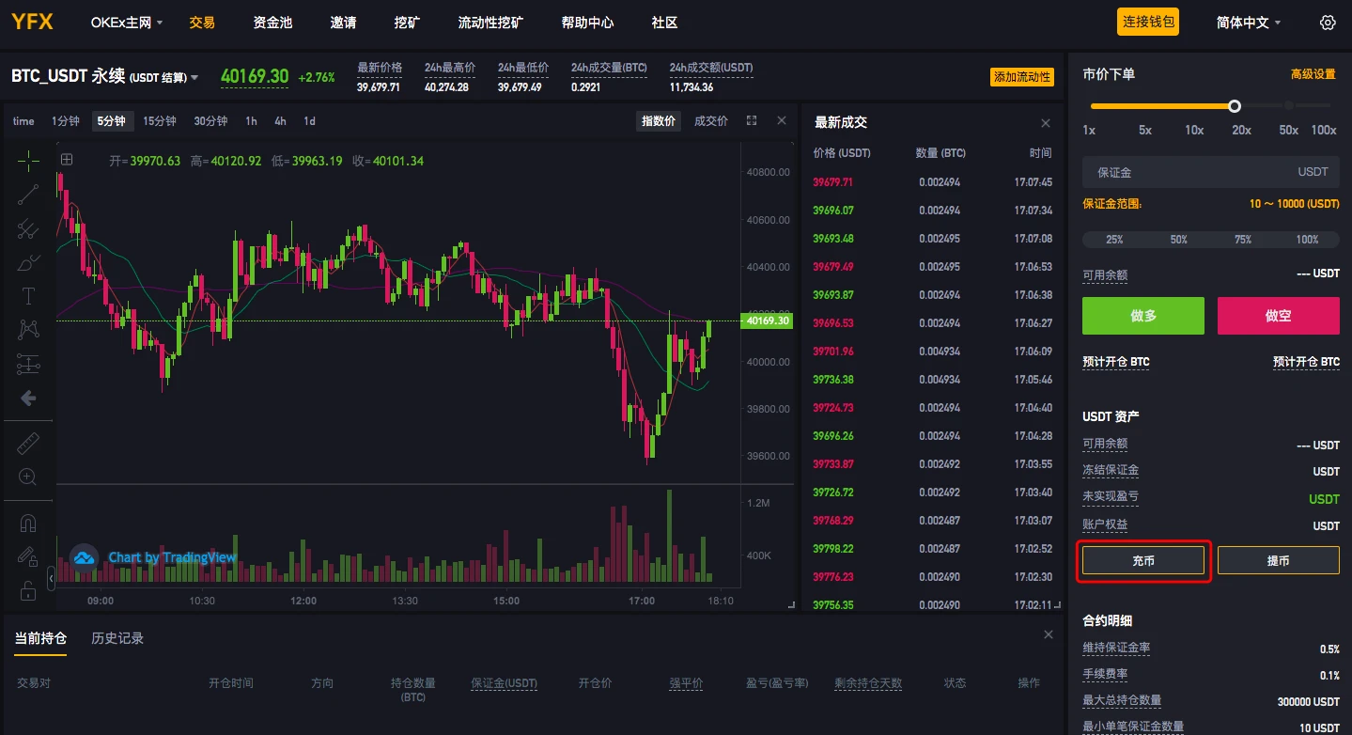Set leverage to 5x mark
1352x735 pixels.
click(1145, 130)
